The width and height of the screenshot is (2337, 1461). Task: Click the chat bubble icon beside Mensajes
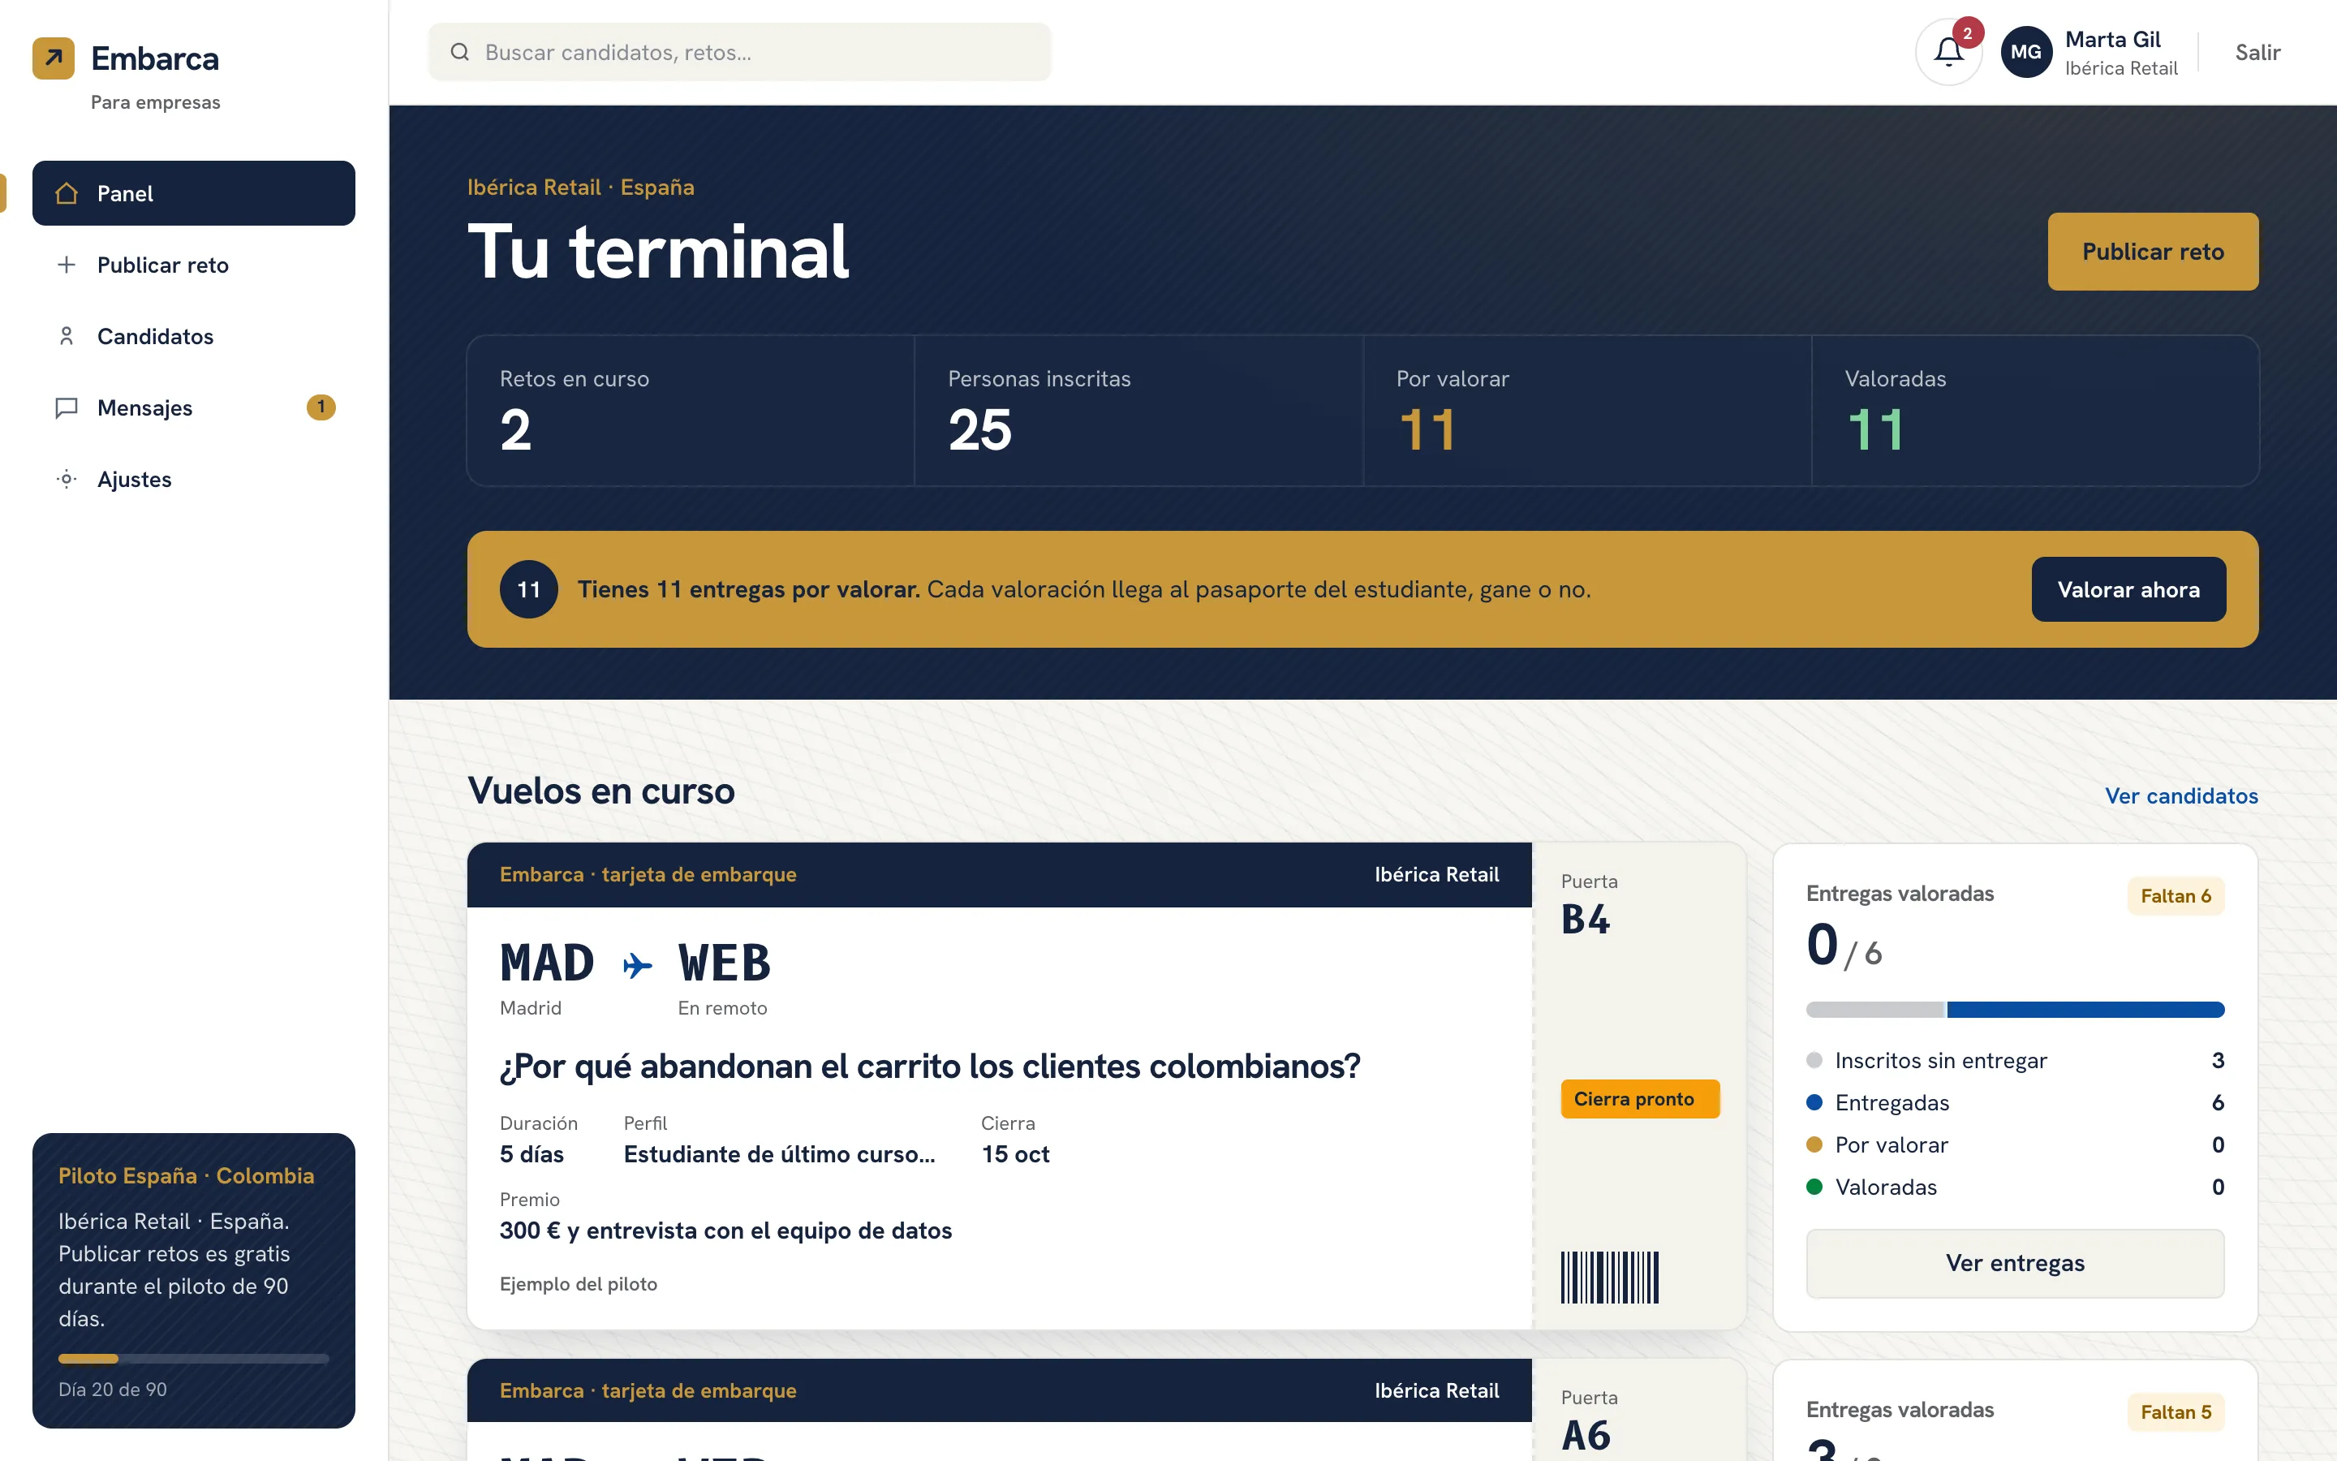pyautogui.click(x=67, y=407)
